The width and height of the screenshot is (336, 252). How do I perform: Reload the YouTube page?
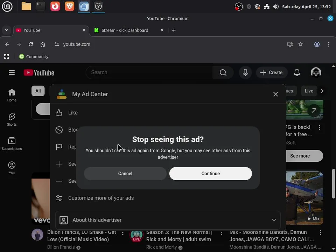(31, 44)
